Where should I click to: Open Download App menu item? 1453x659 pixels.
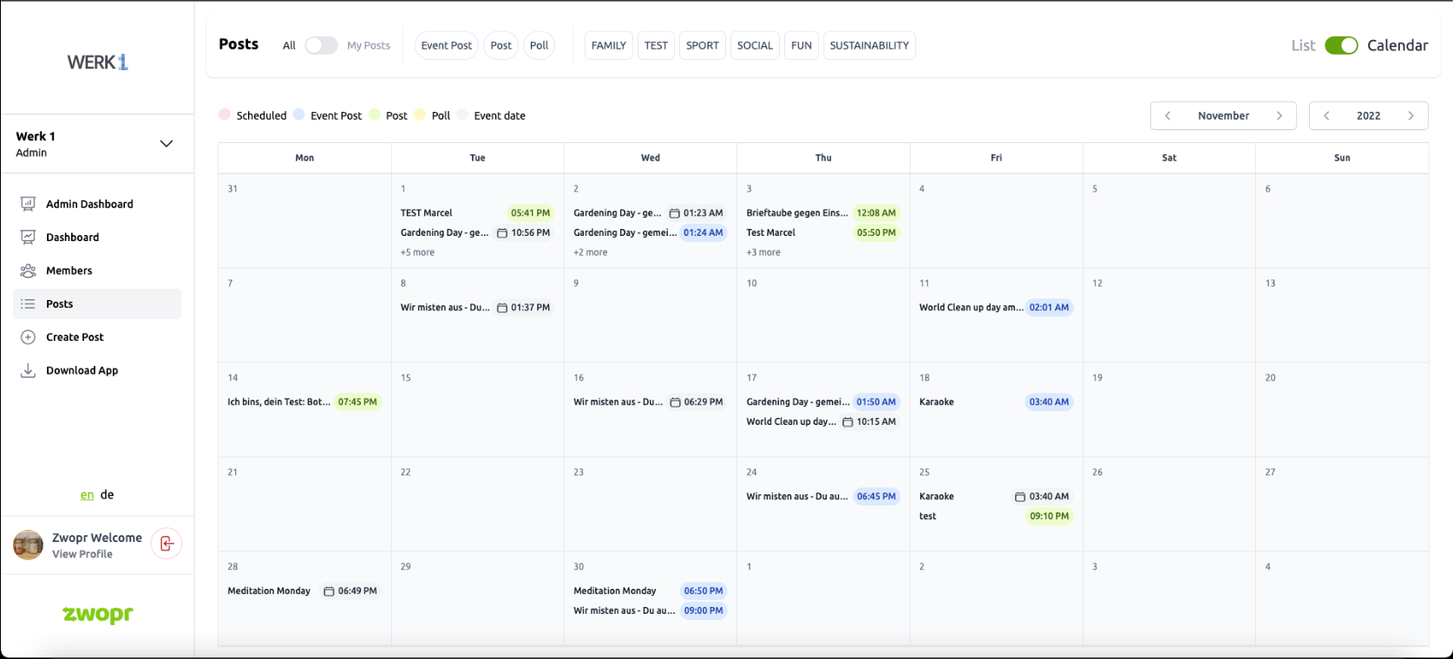click(97, 370)
